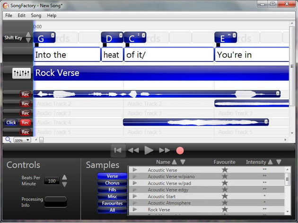Filter samples by Verse
Viewport: 298px width, 223px height.
[x=112, y=176]
